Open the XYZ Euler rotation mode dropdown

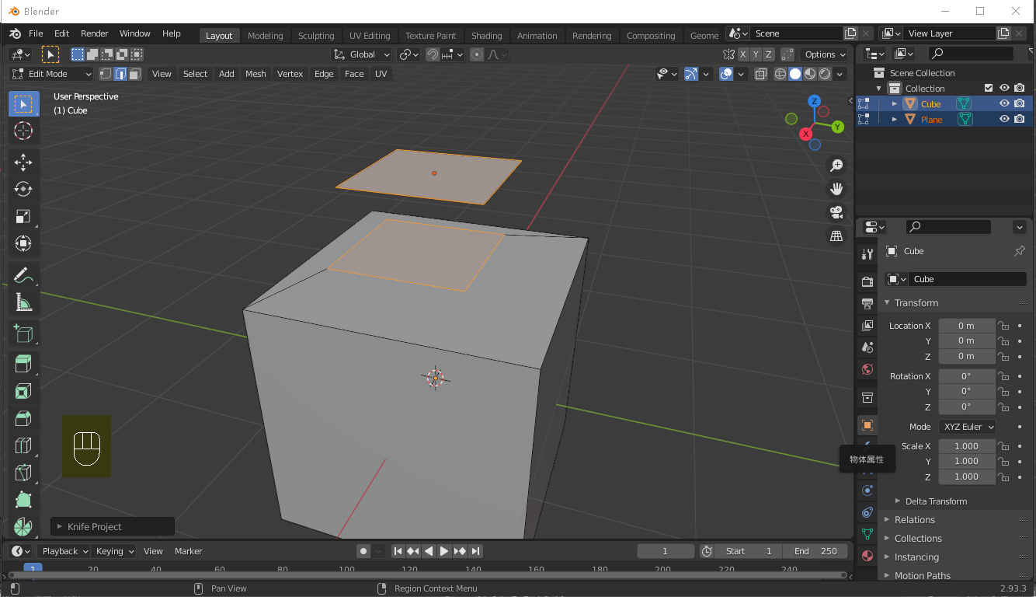pyautogui.click(x=968, y=427)
